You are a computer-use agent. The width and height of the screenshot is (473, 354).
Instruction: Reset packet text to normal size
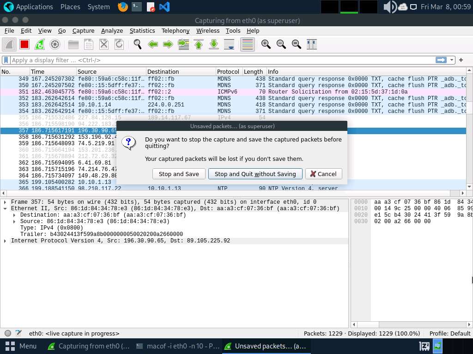(x=297, y=45)
